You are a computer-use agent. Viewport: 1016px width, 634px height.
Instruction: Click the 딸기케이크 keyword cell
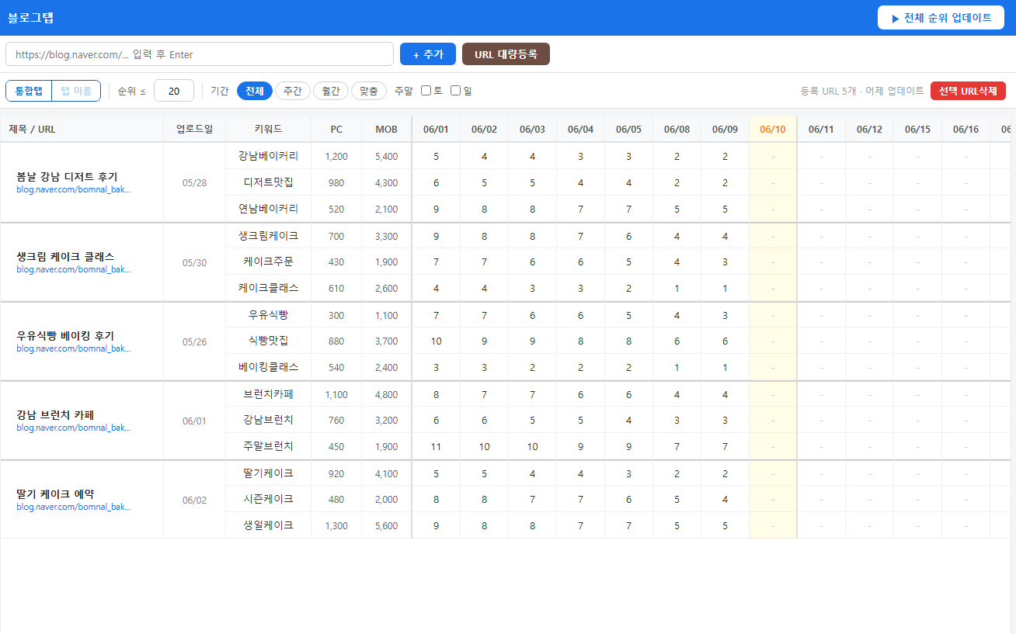click(x=269, y=473)
